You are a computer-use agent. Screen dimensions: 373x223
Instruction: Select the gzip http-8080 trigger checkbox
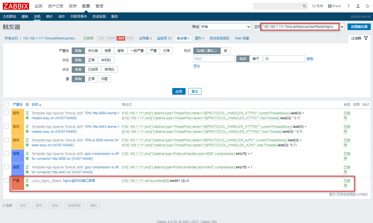click(x=7, y=154)
